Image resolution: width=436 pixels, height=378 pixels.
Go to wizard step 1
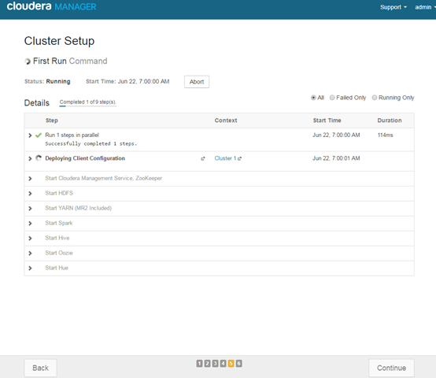[x=199, y=363]
